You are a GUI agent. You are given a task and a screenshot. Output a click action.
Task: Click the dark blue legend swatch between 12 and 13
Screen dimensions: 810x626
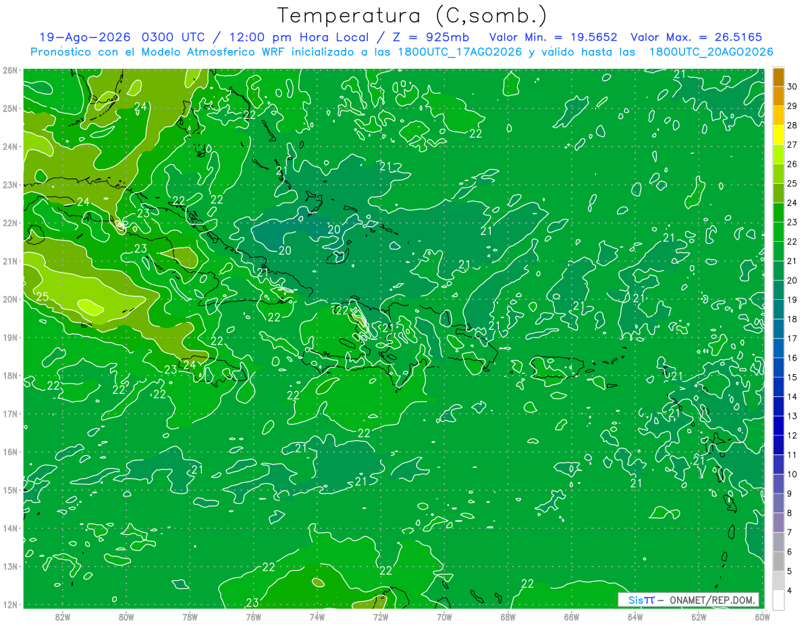tap(778, 425)
